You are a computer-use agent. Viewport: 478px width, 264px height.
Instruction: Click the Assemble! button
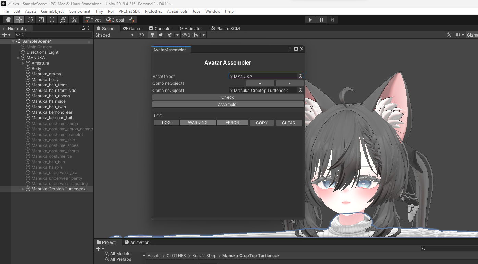coord(228,105)
